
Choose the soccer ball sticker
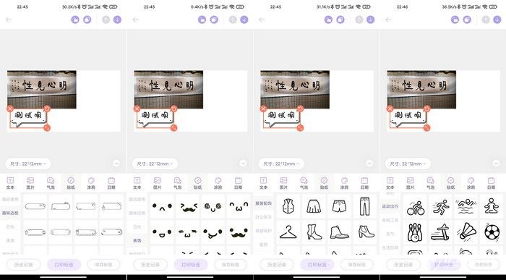[492, 232]
